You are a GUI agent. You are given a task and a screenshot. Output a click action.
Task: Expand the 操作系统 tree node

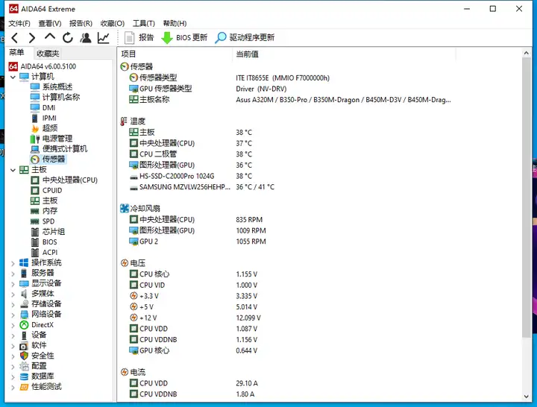pyautogui.click(x=13, y=263)
